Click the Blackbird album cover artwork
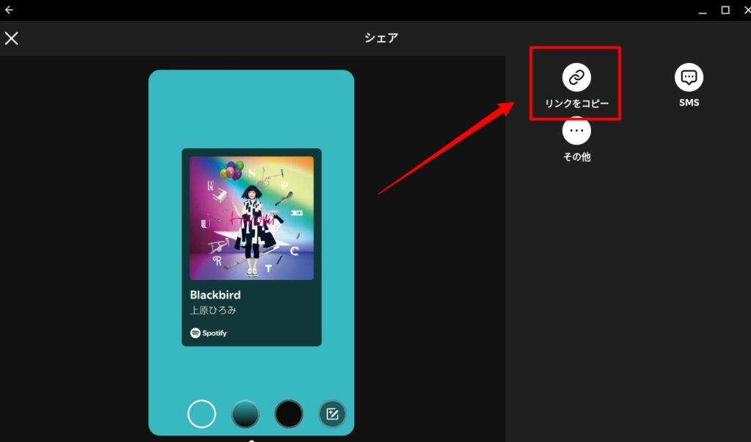The height and width of the screenshot is (442, 751). [252, 218]
